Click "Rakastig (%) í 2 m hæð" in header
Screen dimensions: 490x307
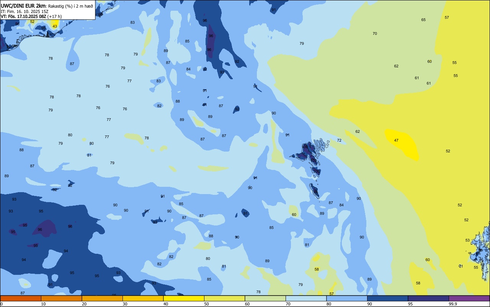70,6
